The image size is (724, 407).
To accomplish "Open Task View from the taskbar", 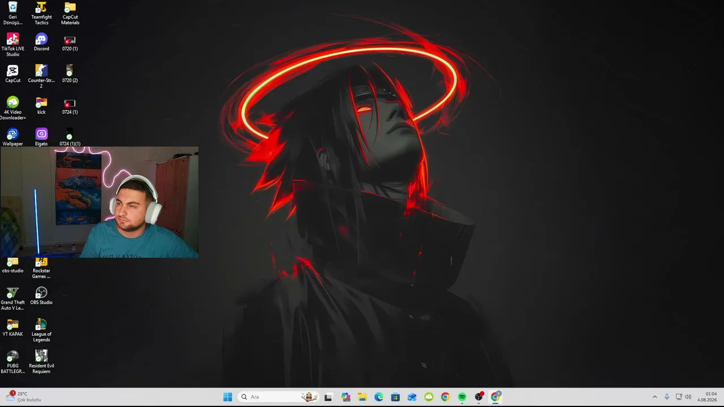I will 328,397.
